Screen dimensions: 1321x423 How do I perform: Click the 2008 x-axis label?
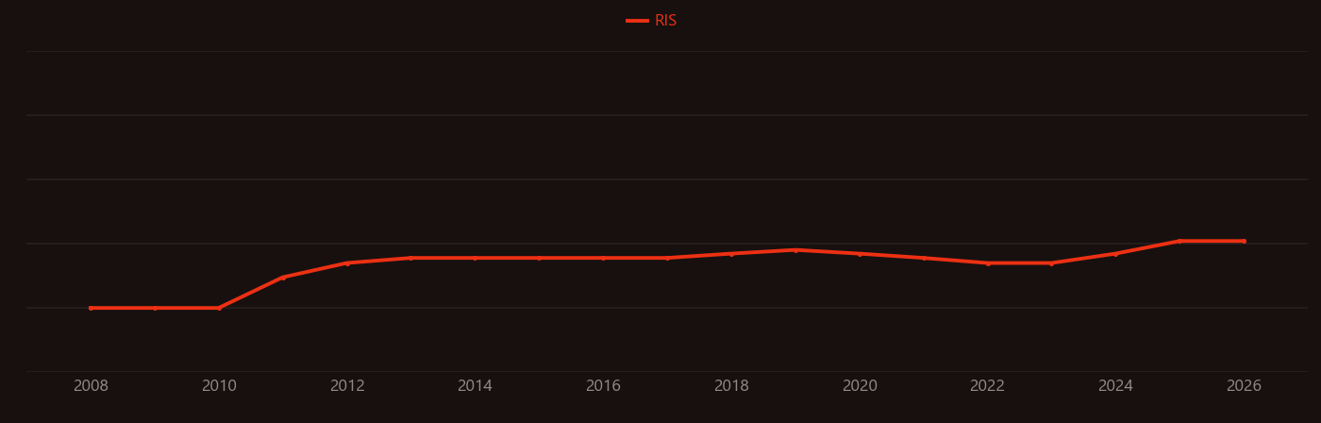(x=91, y=386)
